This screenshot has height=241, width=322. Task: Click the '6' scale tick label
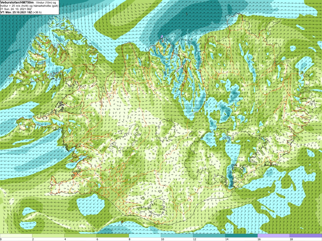click(x=97, y=239)
